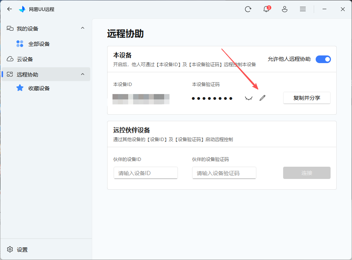Click the 通过其他设备的 description text
The image size is (352, 260).
click(x=173, y=139)
